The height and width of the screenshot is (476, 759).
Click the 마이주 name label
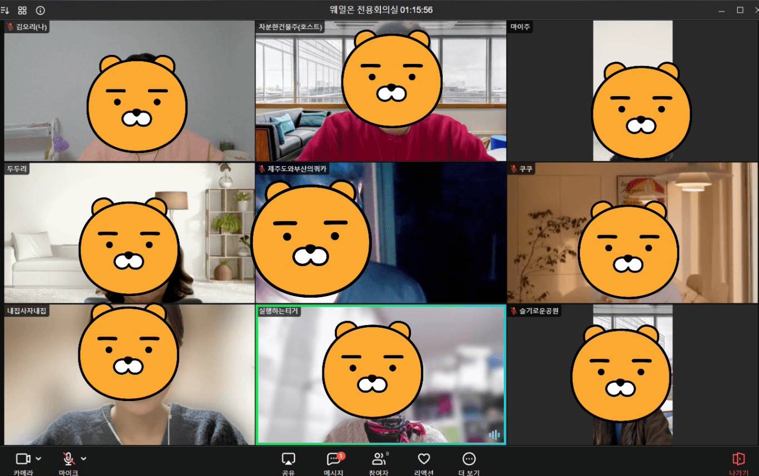pyautogui.click(x=520, y=27)
